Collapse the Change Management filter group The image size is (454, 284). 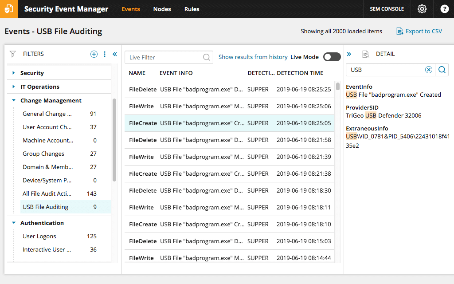pyautogui.click(x=14, y=100)
